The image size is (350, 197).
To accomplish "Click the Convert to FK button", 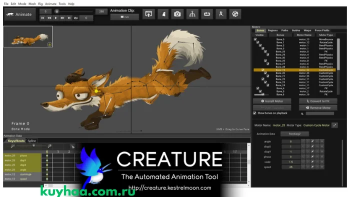I will click(318, 101).
